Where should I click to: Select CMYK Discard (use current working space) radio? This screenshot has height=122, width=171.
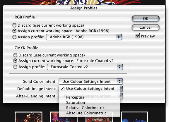[15, 55]
